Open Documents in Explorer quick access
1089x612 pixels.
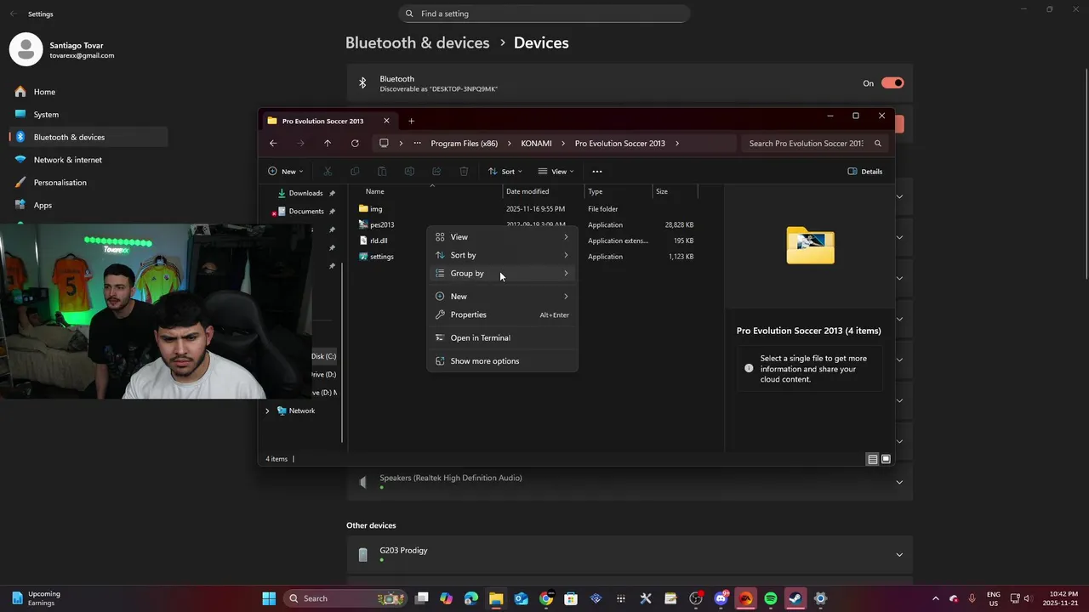pyautogui.click(x=305, y=212)
